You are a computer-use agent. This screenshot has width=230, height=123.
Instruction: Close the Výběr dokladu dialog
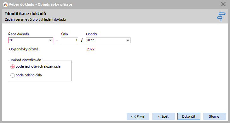(223, 4)
